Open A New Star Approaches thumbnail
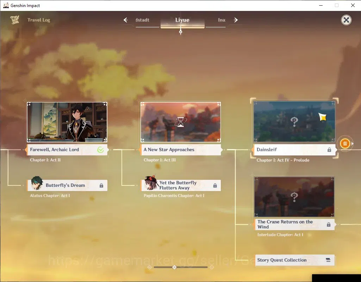The image size is (361, 282). 181,122
